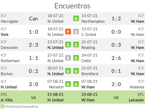Click the gray E badge for L. Orient match
Screen dimensions: 145x109
coord(76,32)
